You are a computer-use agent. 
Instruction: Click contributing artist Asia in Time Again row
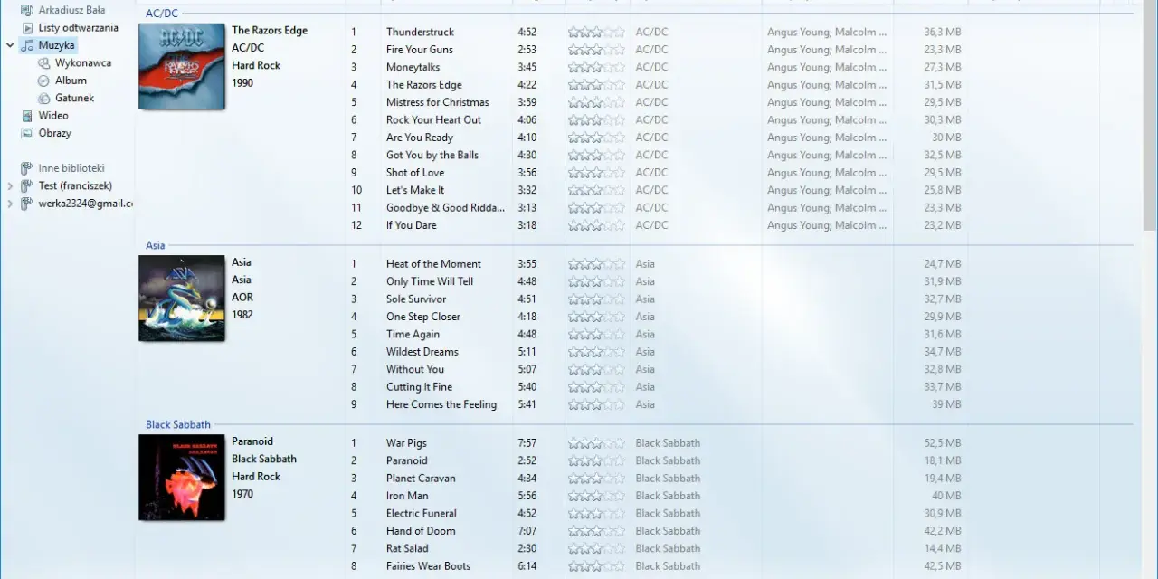[x=645, y=335]
